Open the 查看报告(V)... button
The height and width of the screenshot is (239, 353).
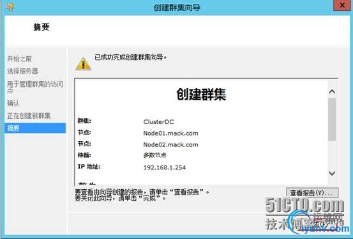pos(312,193)
